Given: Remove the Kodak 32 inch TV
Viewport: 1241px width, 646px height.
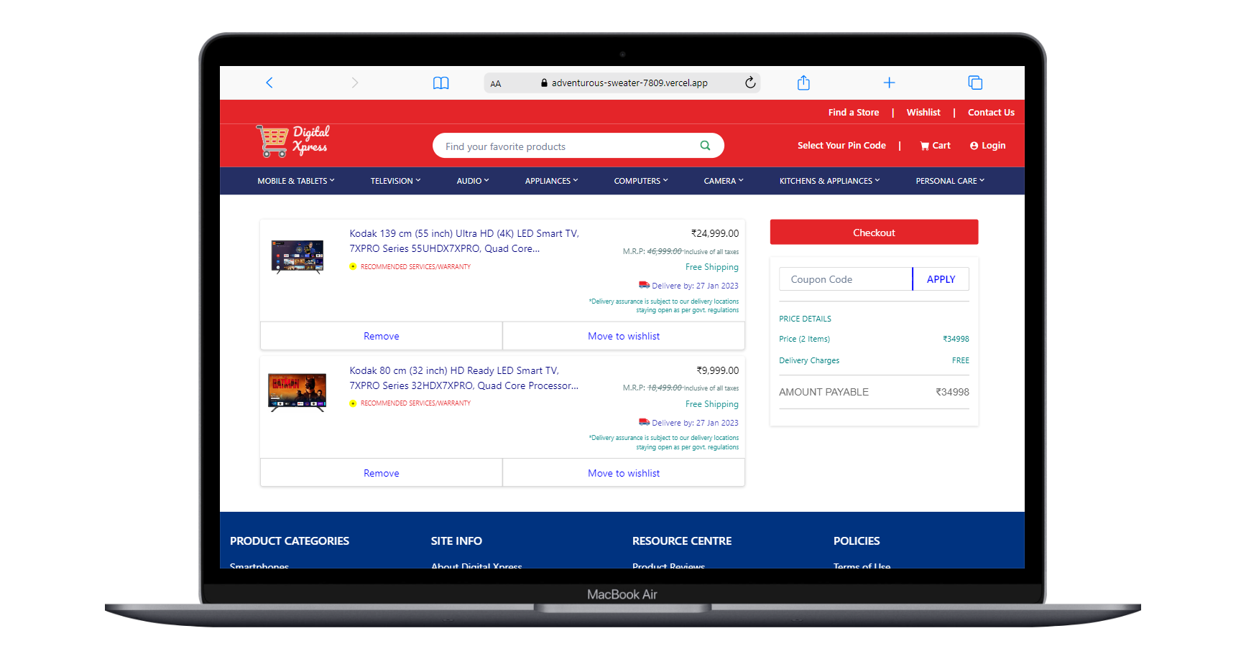Looking at the screenshot, I should pos(382,473).
